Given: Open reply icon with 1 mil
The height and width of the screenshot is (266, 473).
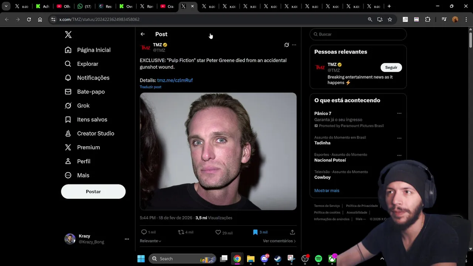Looking at the screenshot, I should 144,232.
